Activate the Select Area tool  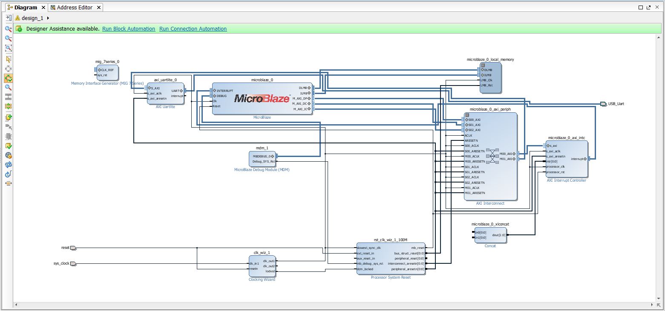click(8, 59)
